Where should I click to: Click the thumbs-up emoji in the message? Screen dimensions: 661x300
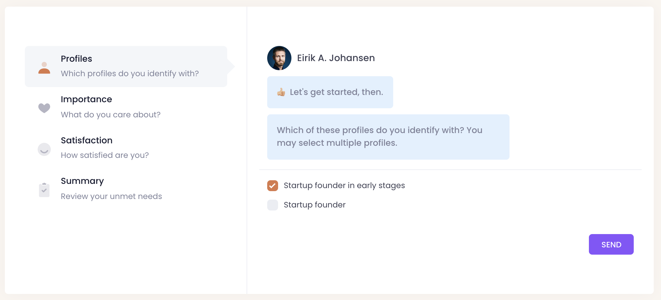[x=281, y=92]
